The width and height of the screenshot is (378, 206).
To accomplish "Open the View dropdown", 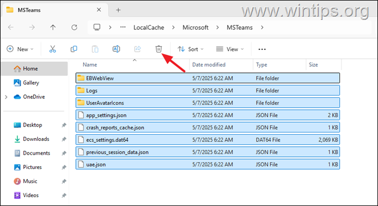I will [x=230, y=49].
